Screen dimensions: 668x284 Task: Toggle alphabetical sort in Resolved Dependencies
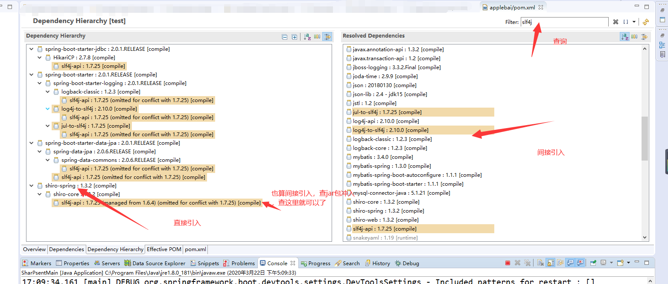624,37
